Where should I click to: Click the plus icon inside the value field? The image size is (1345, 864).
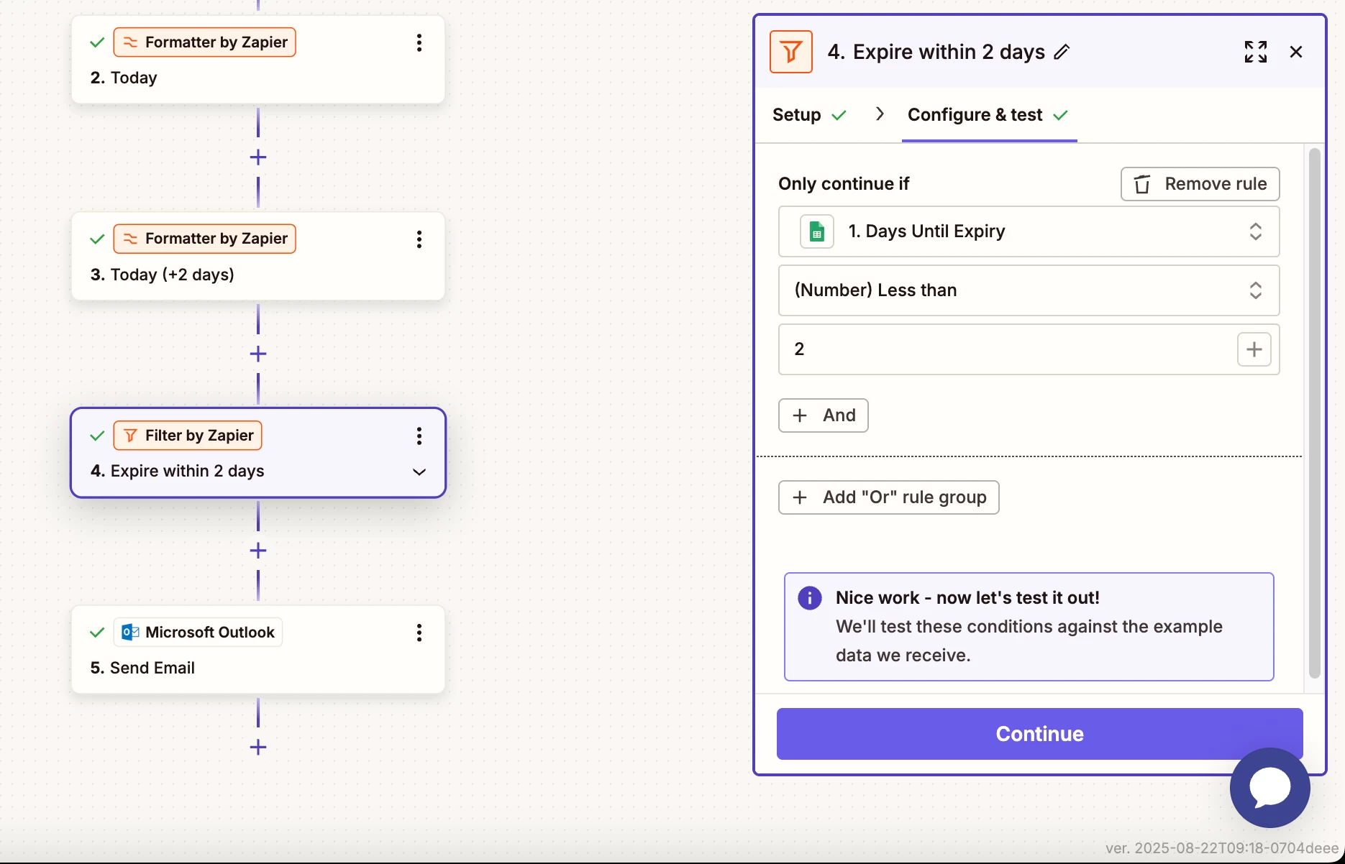coord(1254,349)
